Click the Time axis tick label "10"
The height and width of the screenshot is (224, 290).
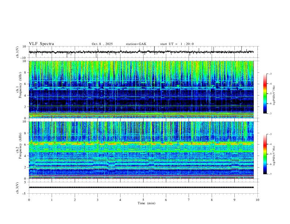257,200
